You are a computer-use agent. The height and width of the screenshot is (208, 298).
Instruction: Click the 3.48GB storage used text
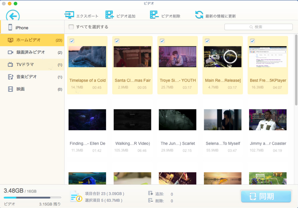14,191
